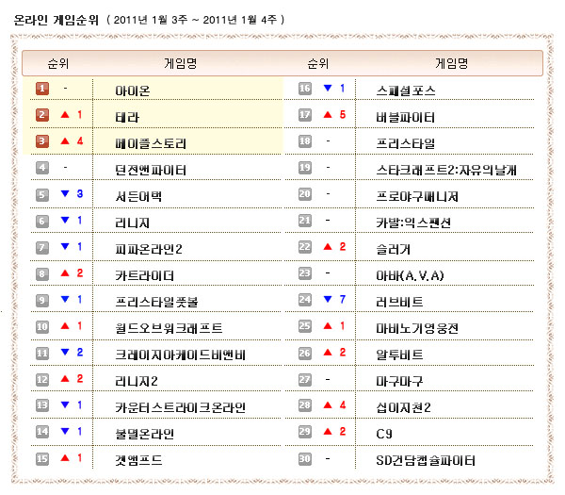Click the rank 30 badge icon
The image size is (565, 495).
point(305,459)
